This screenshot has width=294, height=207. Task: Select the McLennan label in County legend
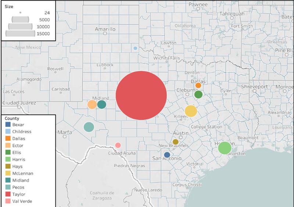coord(23,174)
